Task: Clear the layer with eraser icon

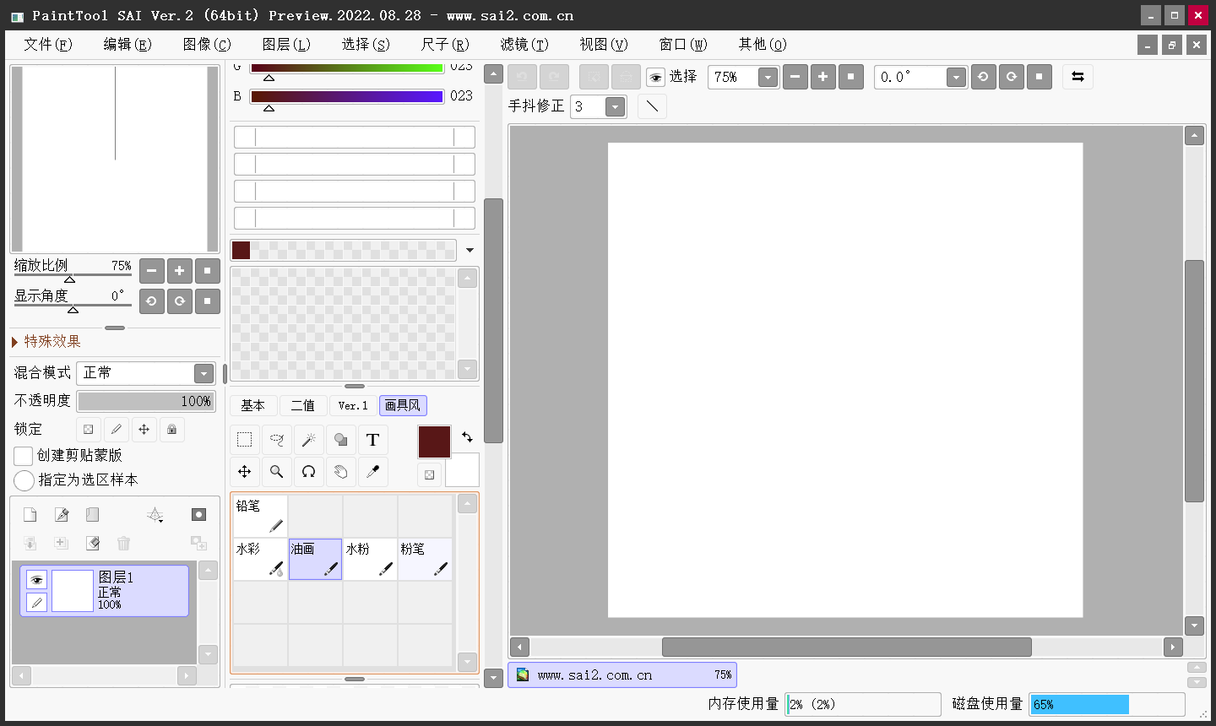Action: tap(92, 543)
